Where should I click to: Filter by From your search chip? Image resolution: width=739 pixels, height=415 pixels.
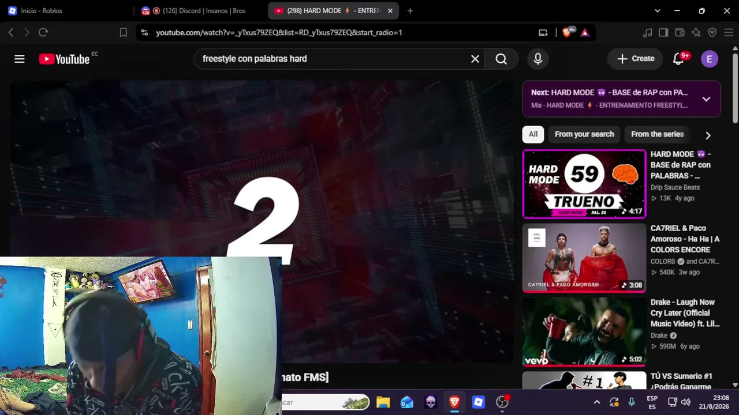pyautogui.click(x=584, y=134)
